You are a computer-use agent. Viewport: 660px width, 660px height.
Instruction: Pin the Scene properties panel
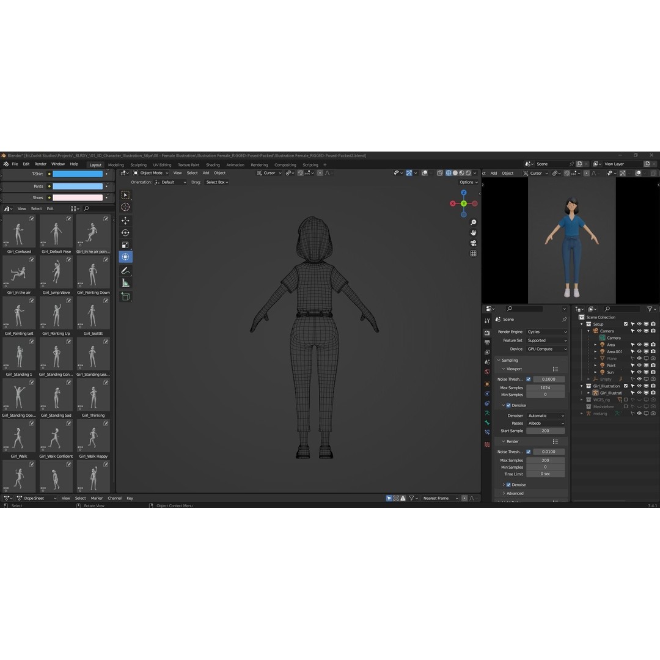click(x=564, y=320)
